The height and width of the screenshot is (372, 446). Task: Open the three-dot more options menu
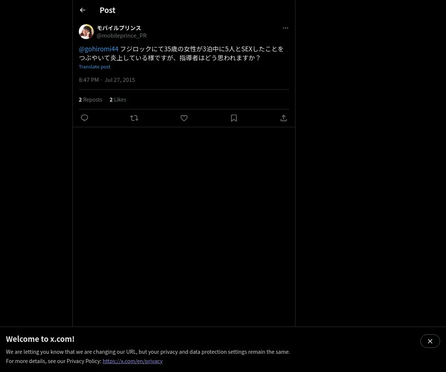285,28
